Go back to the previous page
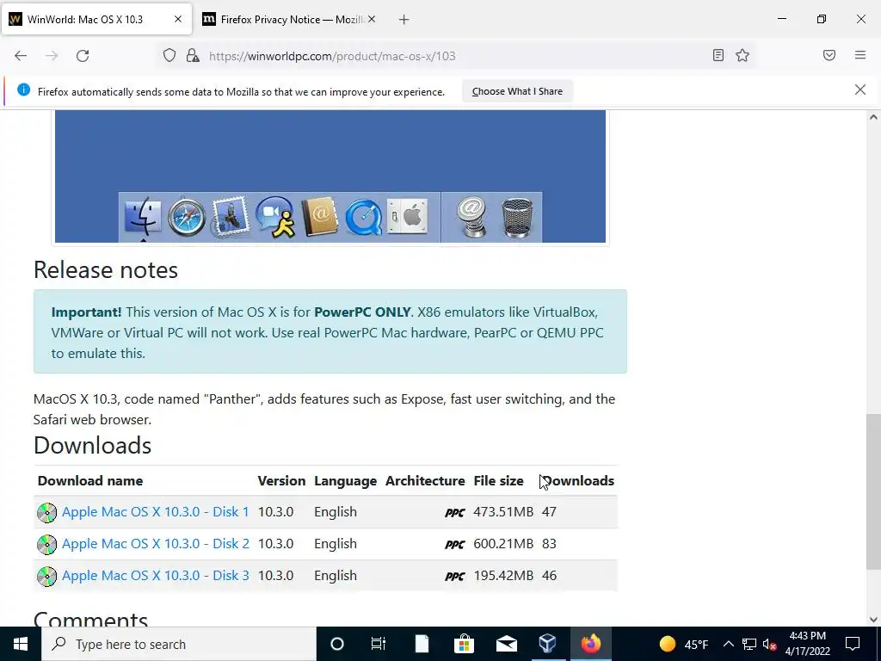 [x=21, y=56]
